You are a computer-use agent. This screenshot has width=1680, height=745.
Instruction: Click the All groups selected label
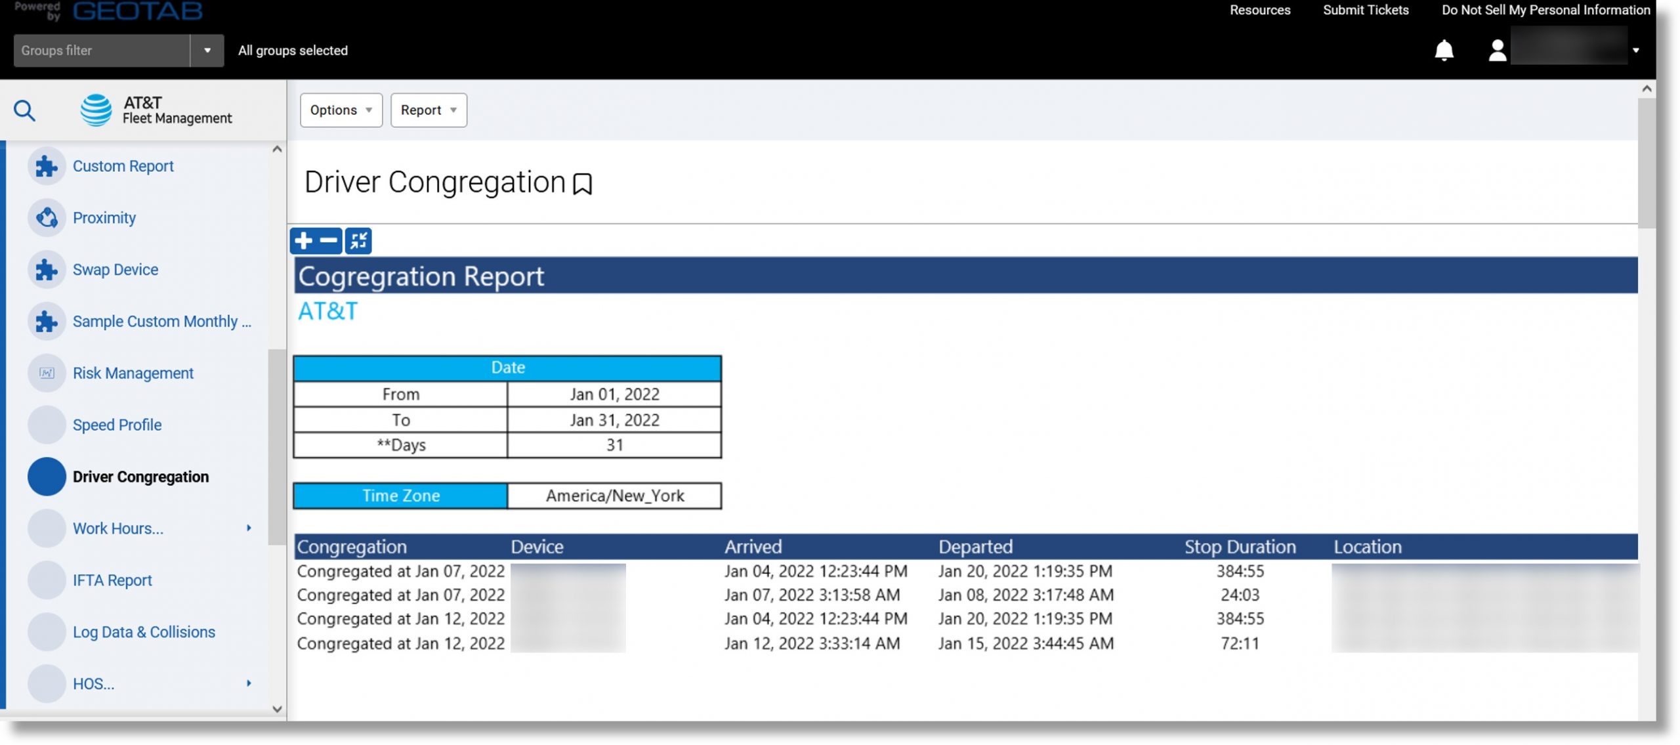point(293,51)
